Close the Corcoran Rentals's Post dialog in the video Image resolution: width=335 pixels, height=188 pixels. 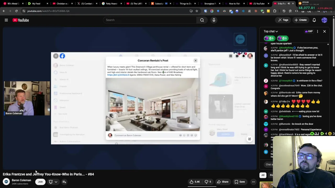pyautogui.click(x=195, y=61)
